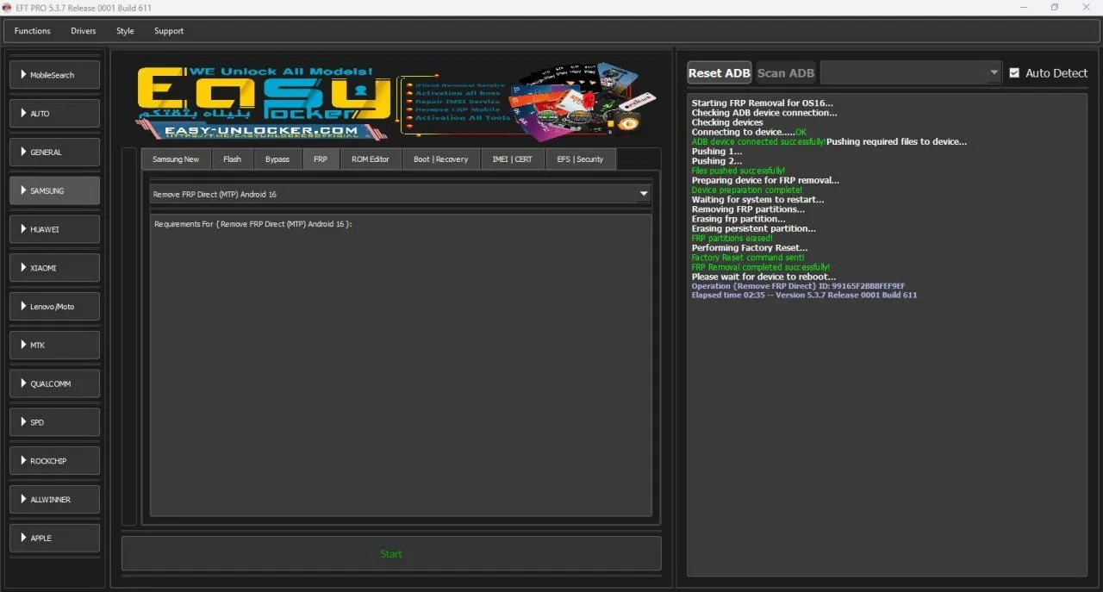The height and width of the screenshot is (592, 1103).
Task: Open the Drivers menu
Action: click(x=84, y=31)
